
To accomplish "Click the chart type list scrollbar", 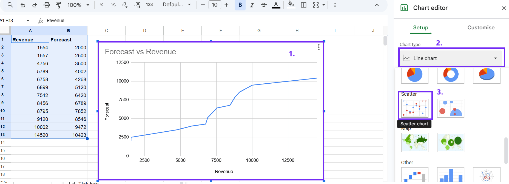I will pos(506,151).
